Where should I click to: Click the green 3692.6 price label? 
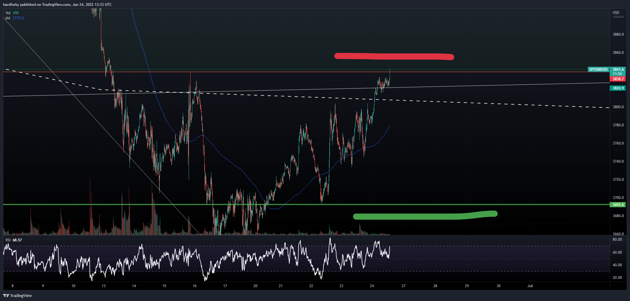pyautogui.click(x=618, y=205)
